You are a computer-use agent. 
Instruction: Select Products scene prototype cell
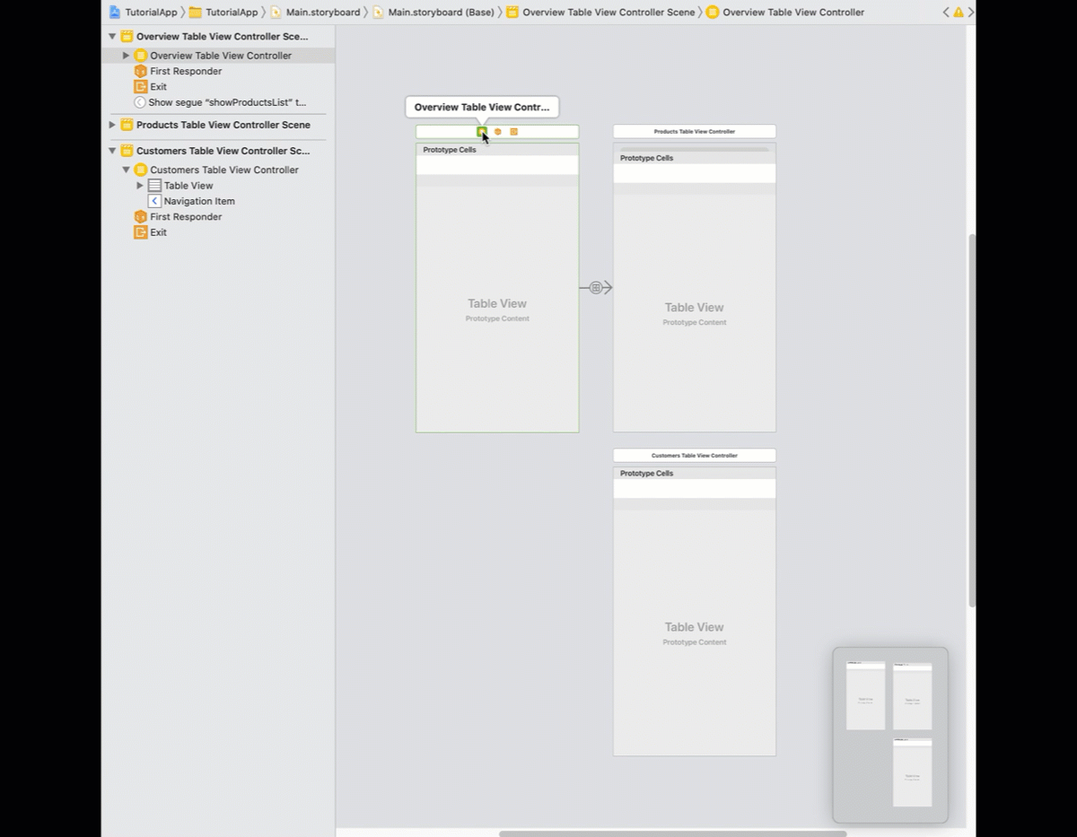pos(695,173)
